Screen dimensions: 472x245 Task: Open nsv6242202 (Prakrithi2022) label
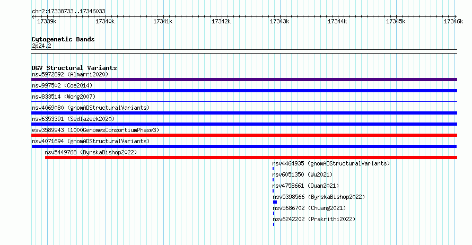tap(314, 219)
